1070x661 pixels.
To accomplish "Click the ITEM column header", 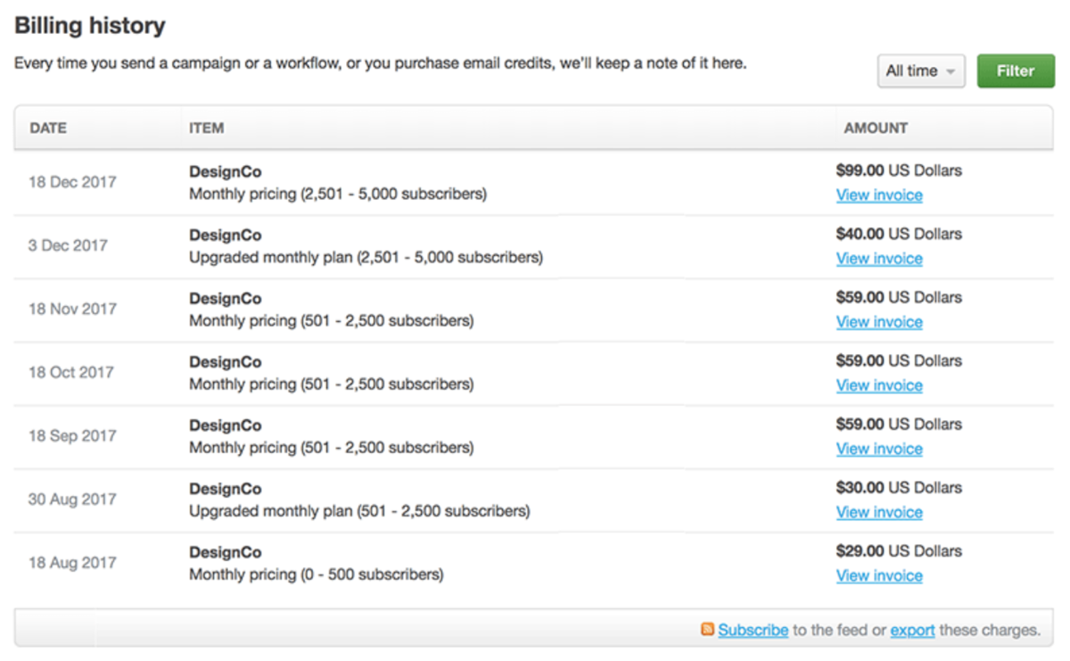I will point(206,128).
